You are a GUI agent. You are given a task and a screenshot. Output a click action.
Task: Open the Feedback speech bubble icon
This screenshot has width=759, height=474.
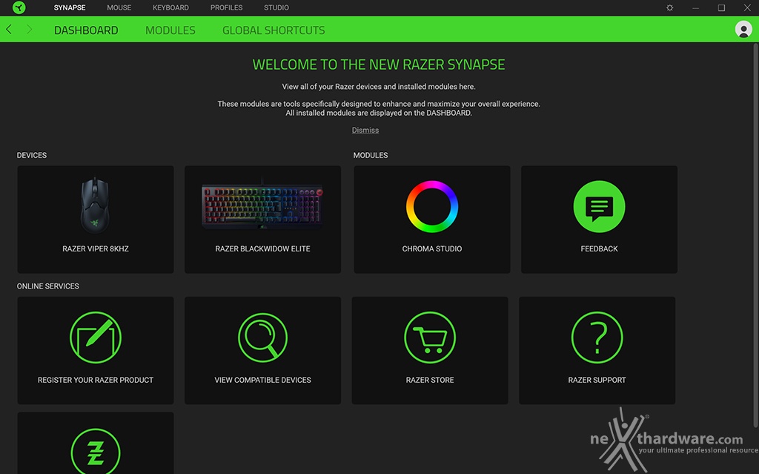pos(599,206)
